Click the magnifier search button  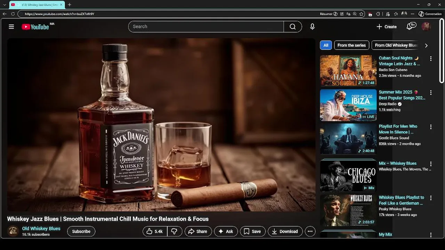point(293,27)
